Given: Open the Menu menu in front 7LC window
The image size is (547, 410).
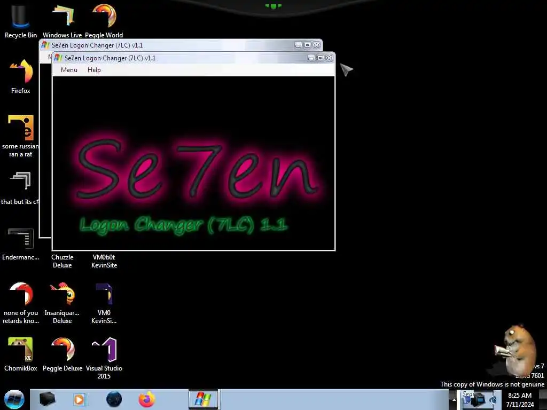Looking at the screenshot, I should 69,70.
